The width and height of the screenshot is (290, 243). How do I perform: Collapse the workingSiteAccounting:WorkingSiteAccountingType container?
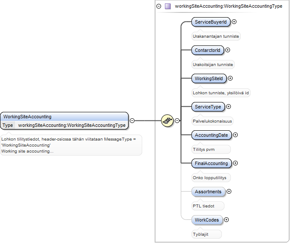[x=158, y=6]
